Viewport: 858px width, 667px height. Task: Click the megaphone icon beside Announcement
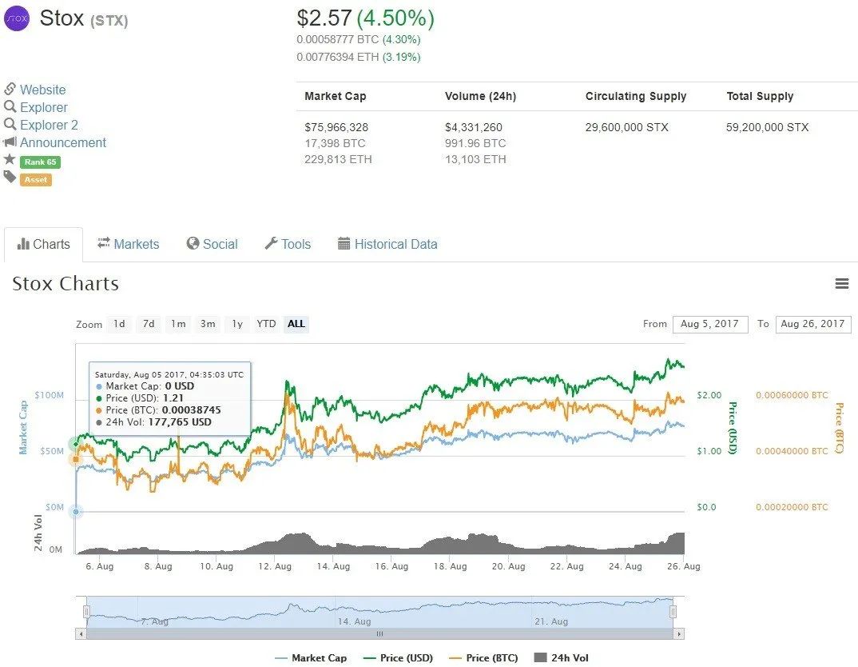point(10,142)
